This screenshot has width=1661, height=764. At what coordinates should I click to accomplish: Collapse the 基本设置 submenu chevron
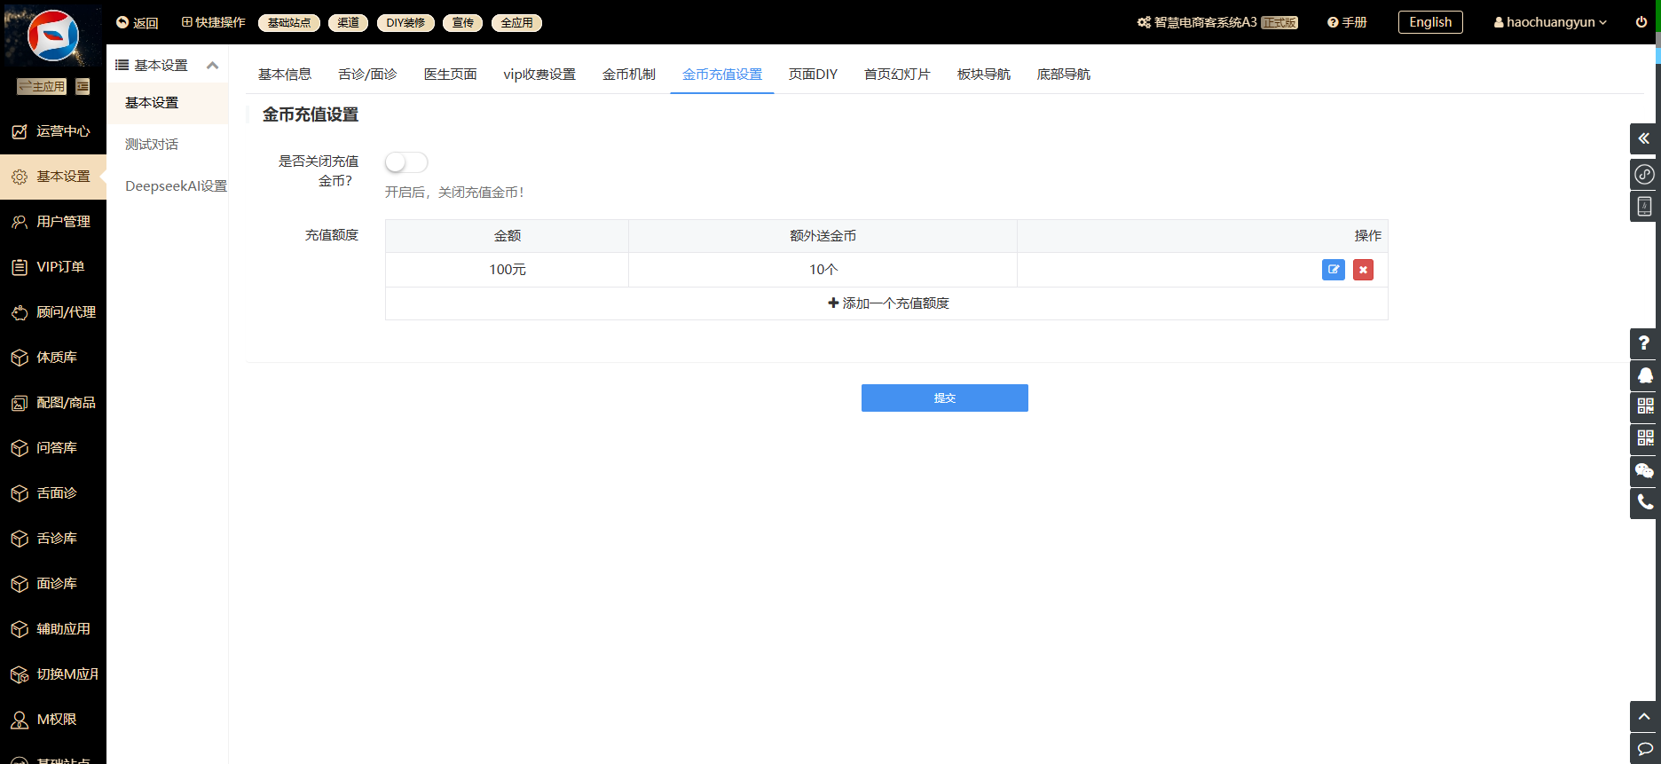pos(212,66)
